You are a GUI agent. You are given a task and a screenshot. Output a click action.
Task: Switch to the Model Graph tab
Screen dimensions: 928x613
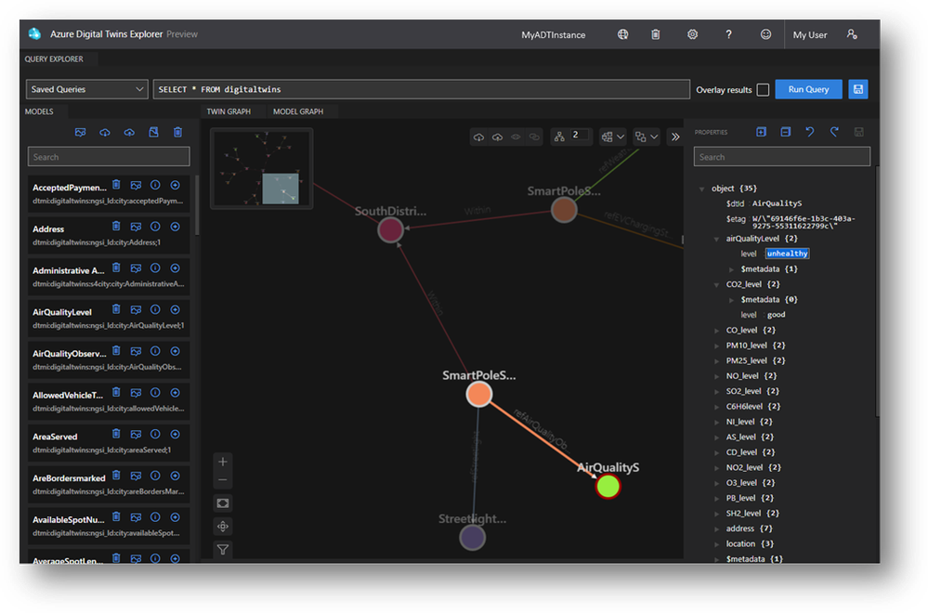tap(297, 111)
